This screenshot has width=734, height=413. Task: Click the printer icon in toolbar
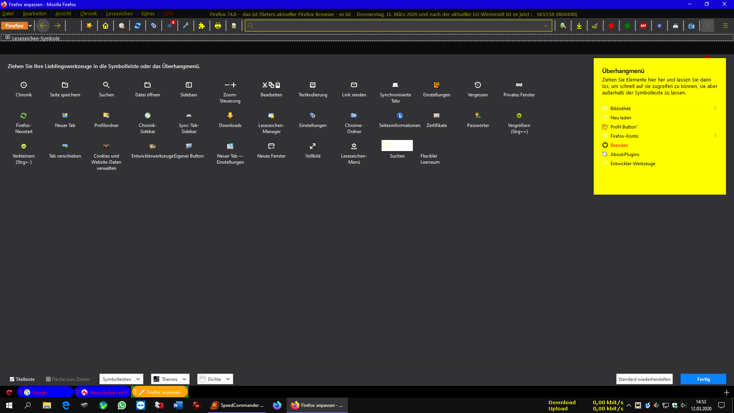click(x=218, y=26)
